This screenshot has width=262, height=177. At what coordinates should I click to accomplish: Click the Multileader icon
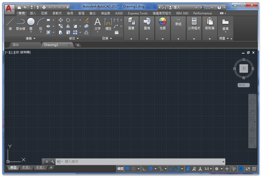point(116,26)
